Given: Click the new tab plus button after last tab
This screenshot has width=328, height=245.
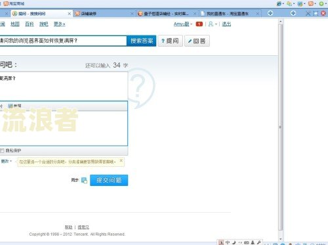Looking at the screenshot, I should pyautogui.click(x=270, y=13).
